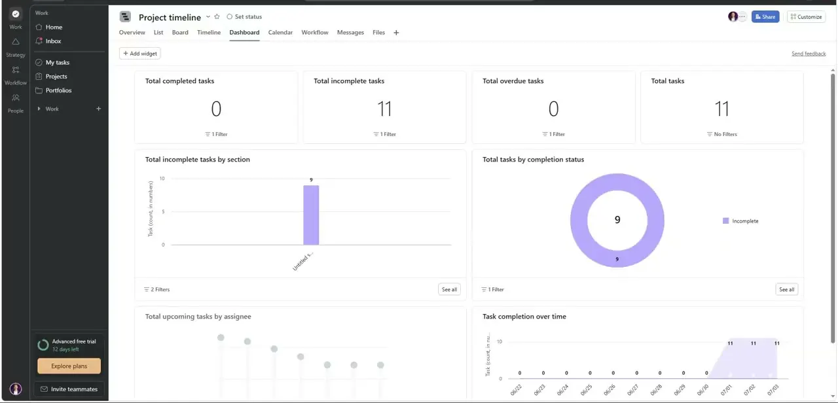Click Advanced free trial progress ring
This screenshot has height=403, width=838.
click(43, 345)
